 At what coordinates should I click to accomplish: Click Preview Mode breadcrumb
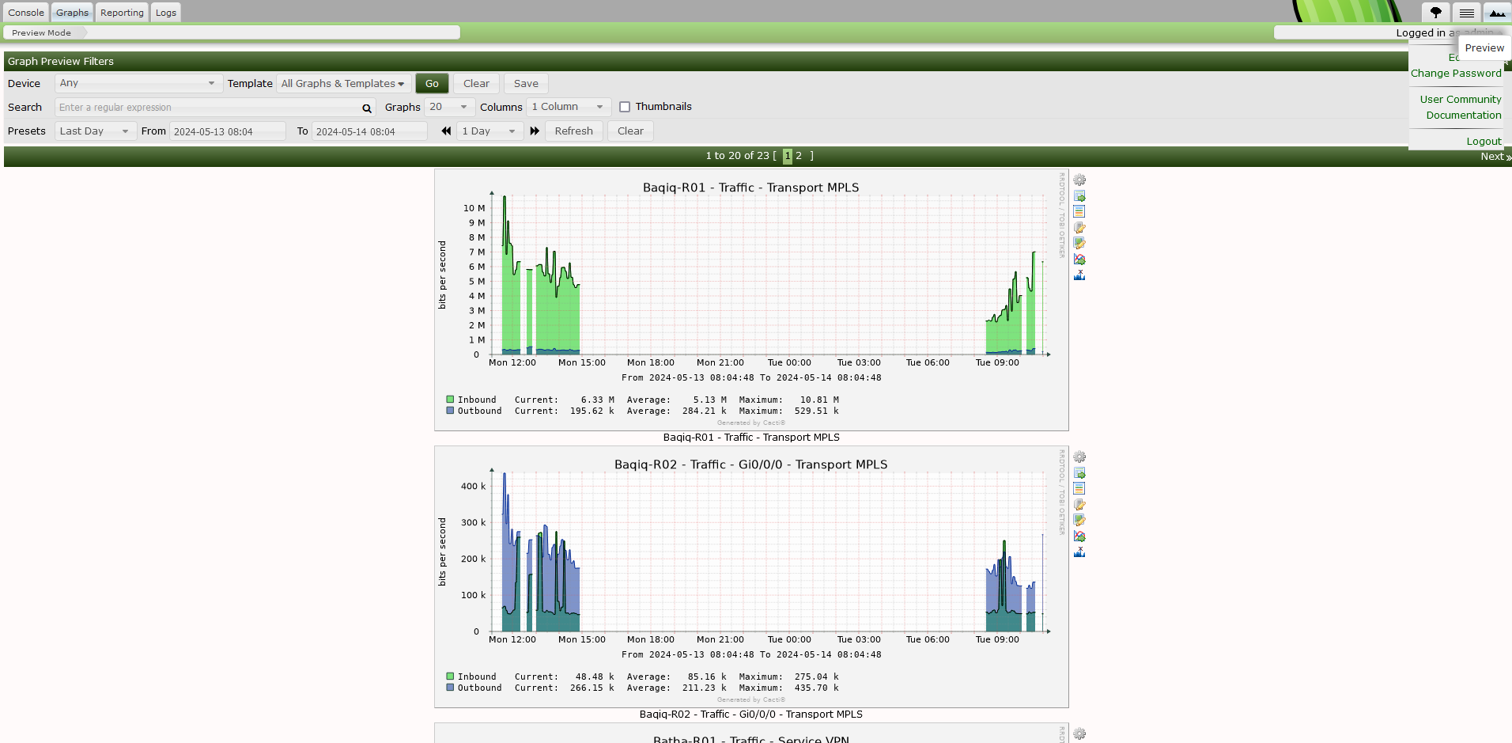click(x=41, y=32)
